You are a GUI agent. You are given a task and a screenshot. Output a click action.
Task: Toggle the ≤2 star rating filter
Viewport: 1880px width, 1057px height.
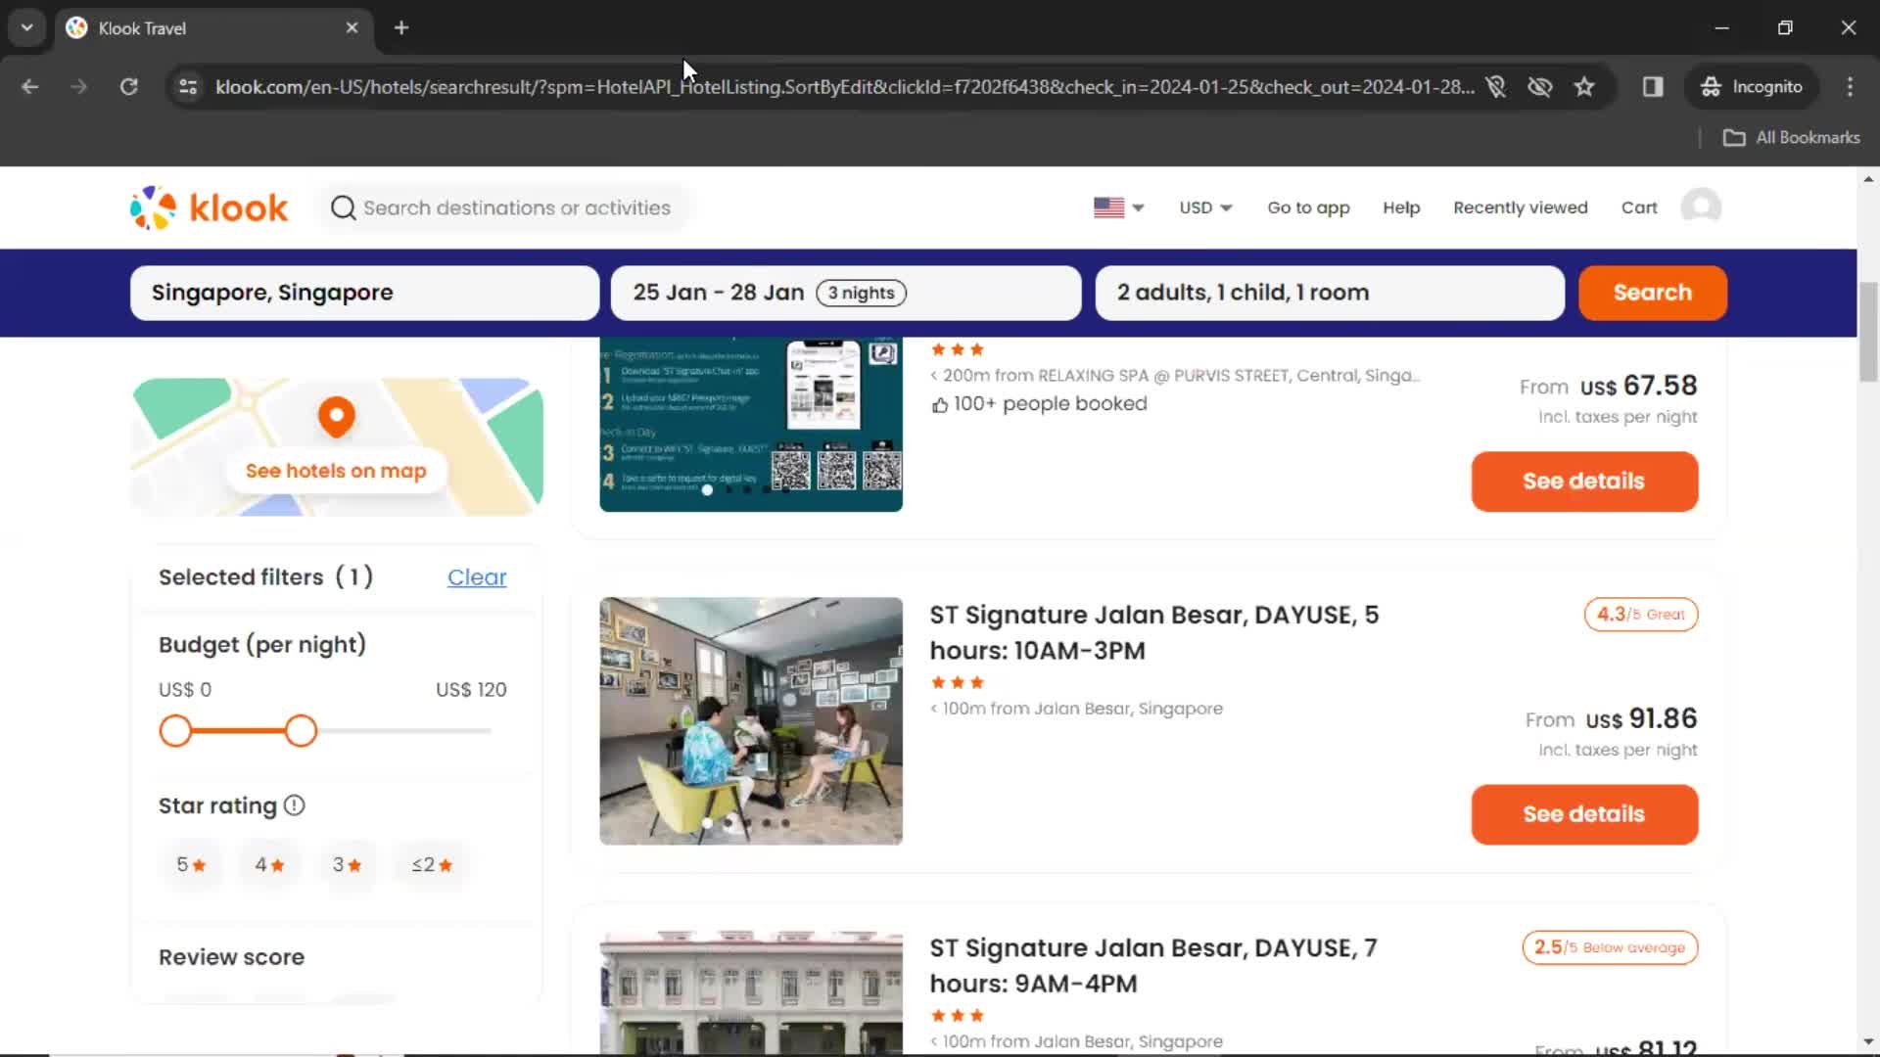(x=432, y=865)
